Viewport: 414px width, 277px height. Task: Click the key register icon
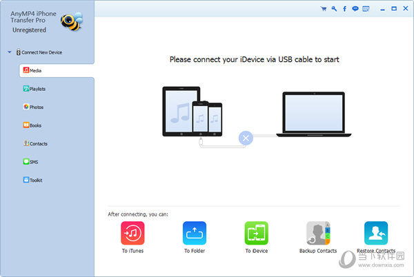click(334, 9)
